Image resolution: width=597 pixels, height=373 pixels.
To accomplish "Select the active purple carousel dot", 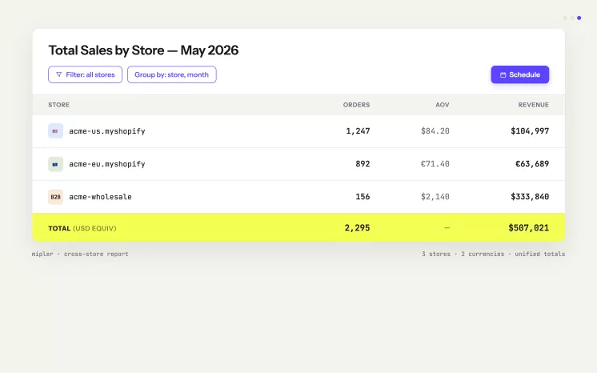I will point(579,18).
